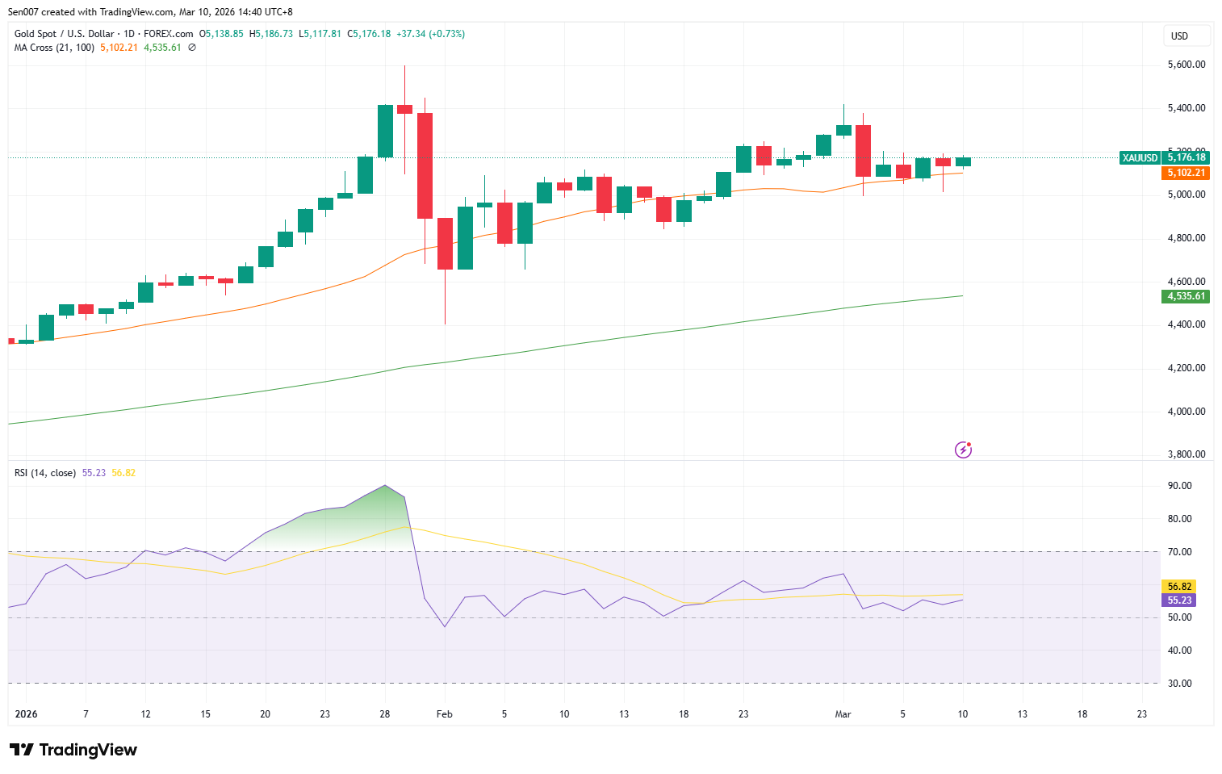Click the TradingView.com text in the header

pyautogui.click(x=136, y=12)
